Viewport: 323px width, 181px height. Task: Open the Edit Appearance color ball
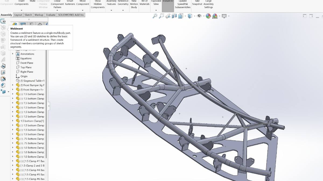[x=208, y=16]
